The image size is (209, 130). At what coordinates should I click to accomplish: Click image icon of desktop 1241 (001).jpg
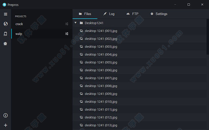pyautogui.click(x=81, y=31)
